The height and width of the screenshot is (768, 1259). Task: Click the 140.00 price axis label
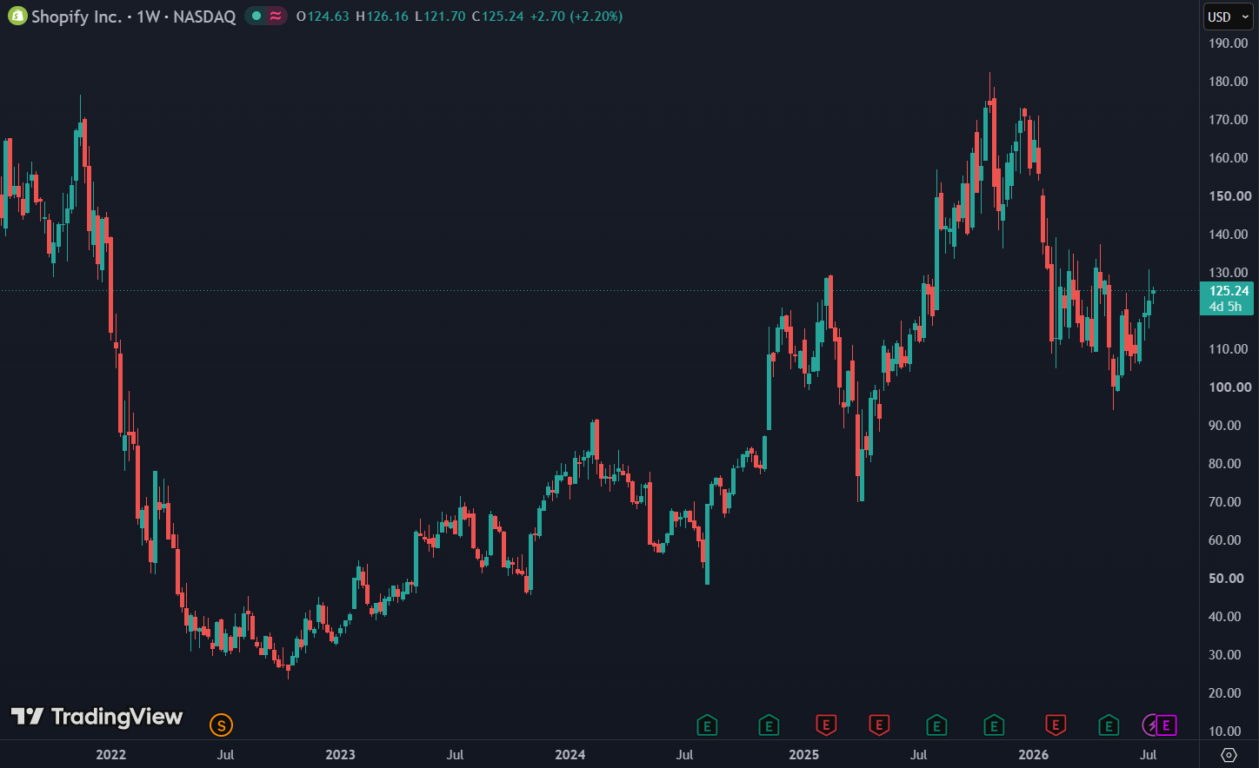[x=1229, y=234]
